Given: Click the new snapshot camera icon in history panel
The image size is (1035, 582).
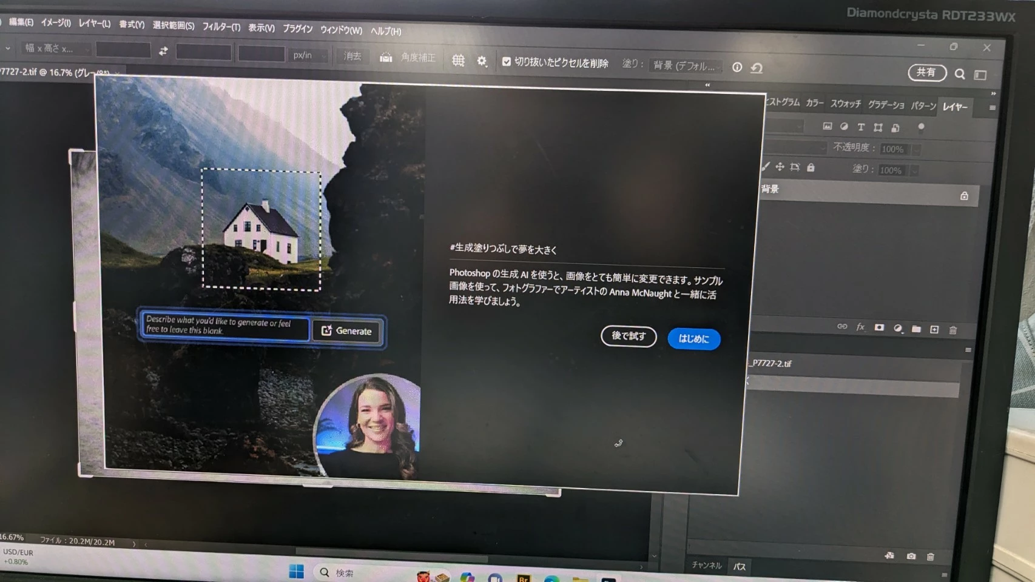Looking at the screenshot, I should coord(911,556).
